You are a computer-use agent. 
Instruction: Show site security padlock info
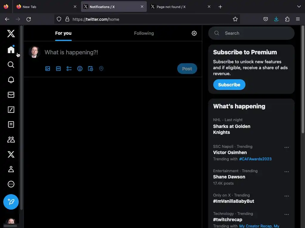coord(67,19)
